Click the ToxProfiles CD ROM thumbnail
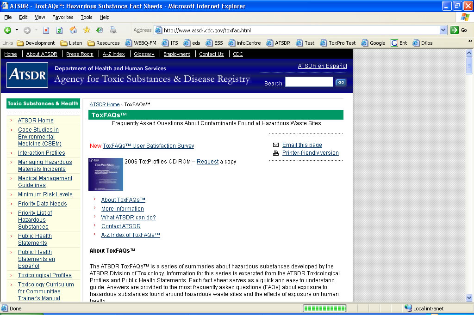474x315 pixels. click(106, 174)
